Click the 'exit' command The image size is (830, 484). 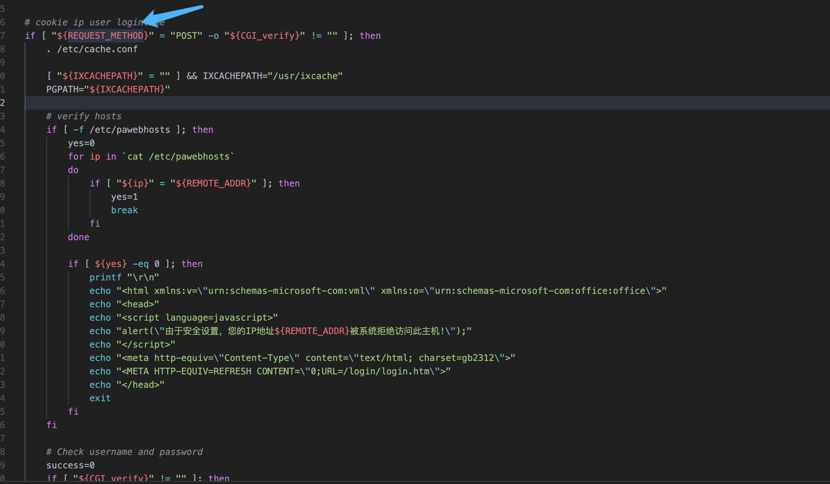100,398
